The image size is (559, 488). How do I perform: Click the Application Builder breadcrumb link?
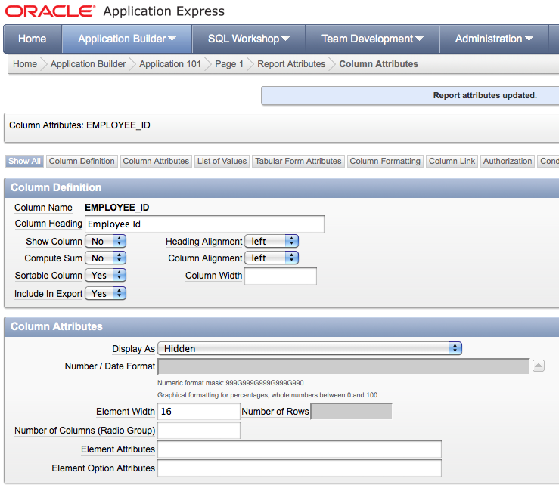(x=88, y=64)
